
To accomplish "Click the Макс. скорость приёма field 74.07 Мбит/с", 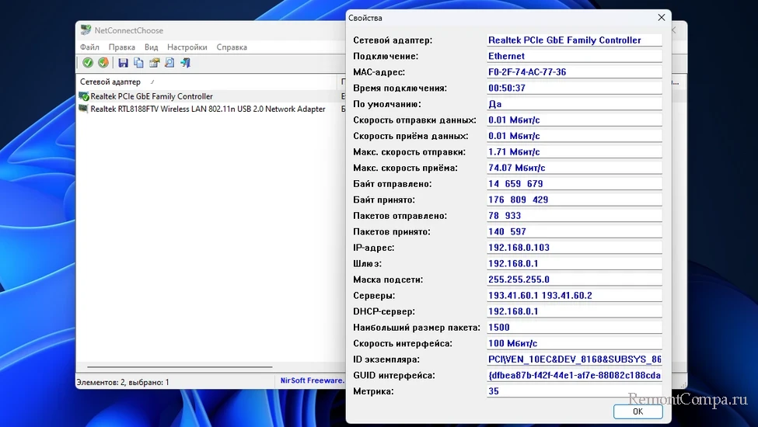I will pos(575,168).
